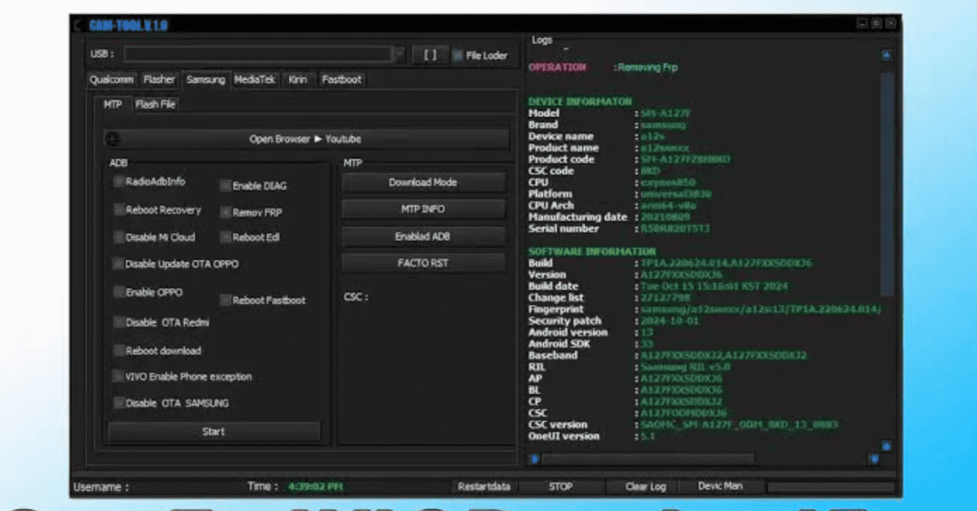Click the Manufacturing date log row

(x=610, y=217)
